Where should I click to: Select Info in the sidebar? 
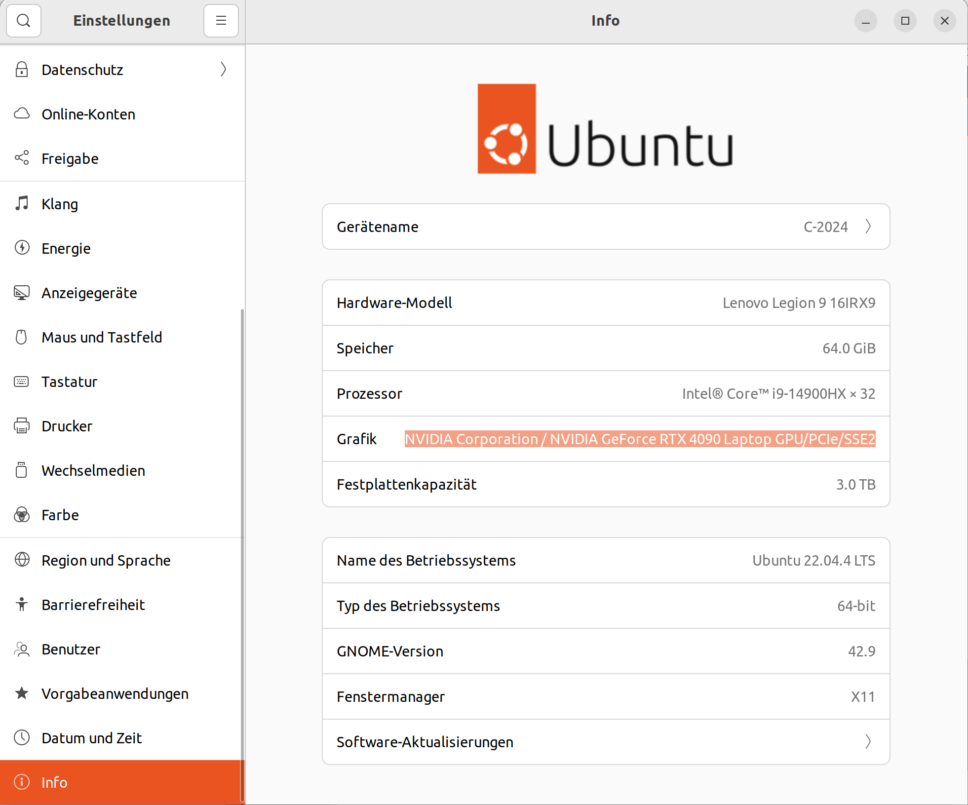coord(54,782)
